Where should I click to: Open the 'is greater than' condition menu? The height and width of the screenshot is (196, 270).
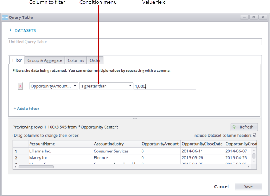106,86
